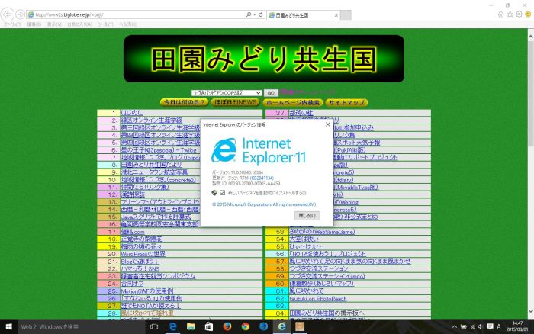This screenshot has height=334, width=534.
Task: Click the サイトマップ button
Action: 348,102
